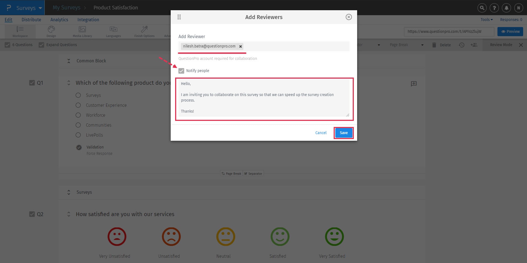The height and width of the screenshot is (263, 527).
Task: Click the Delete trash icon
Action: [x=434, y=45]
